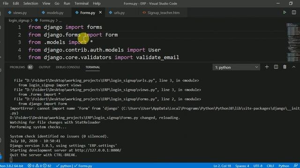Click the breadcrumb ellipsis

(x=60, y=21)
